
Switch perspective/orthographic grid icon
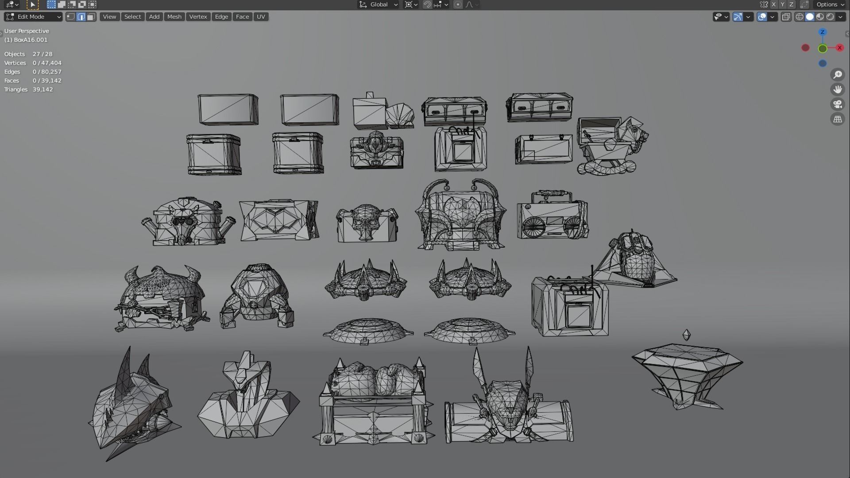[x=838, y=119]
